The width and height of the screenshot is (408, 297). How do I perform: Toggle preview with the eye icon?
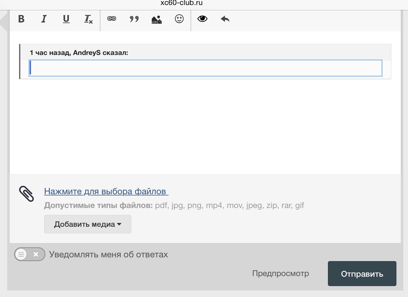pos(202,19)
